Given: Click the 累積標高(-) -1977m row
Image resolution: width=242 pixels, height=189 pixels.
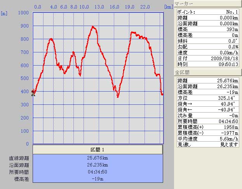Looking at the screenshot, I should click(208, 133).
